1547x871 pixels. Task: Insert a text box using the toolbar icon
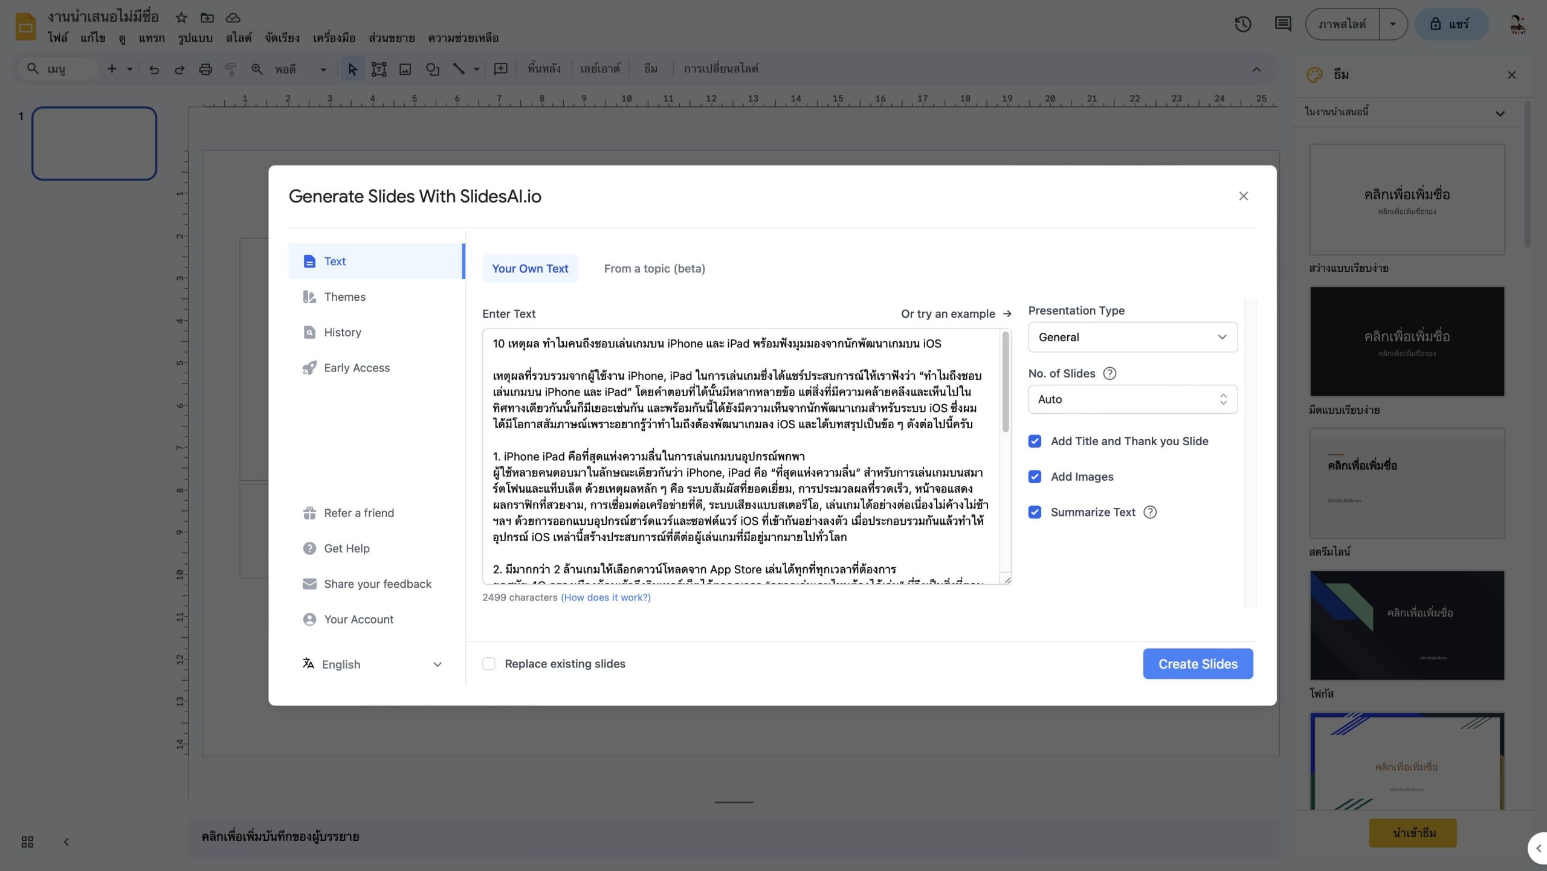pos(379,68)
